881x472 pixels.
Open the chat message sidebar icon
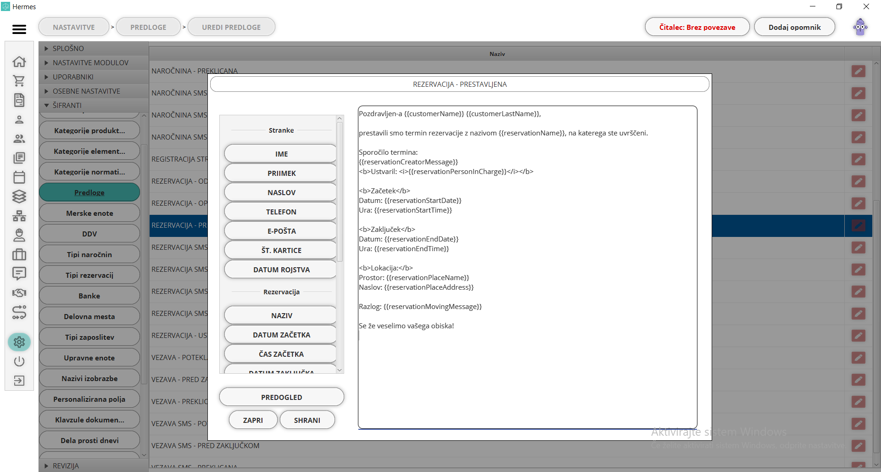[x=19, y=274]
